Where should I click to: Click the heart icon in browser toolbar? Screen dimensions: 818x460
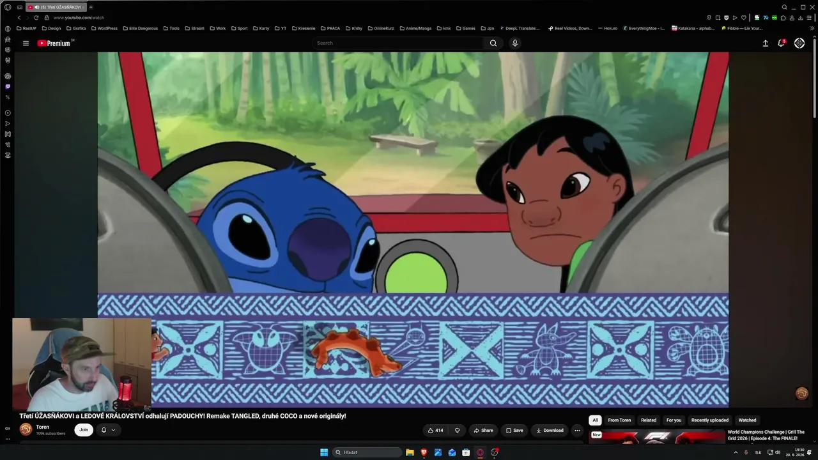click(744, 18)
